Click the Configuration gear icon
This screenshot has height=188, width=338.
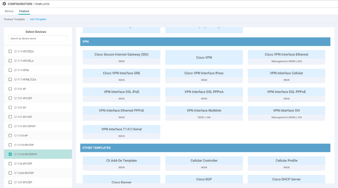click(4, 4)
